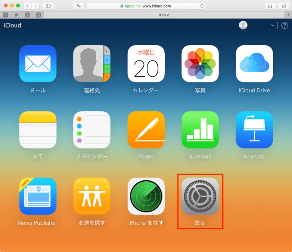Click the Keynote label text

point(254,157)
